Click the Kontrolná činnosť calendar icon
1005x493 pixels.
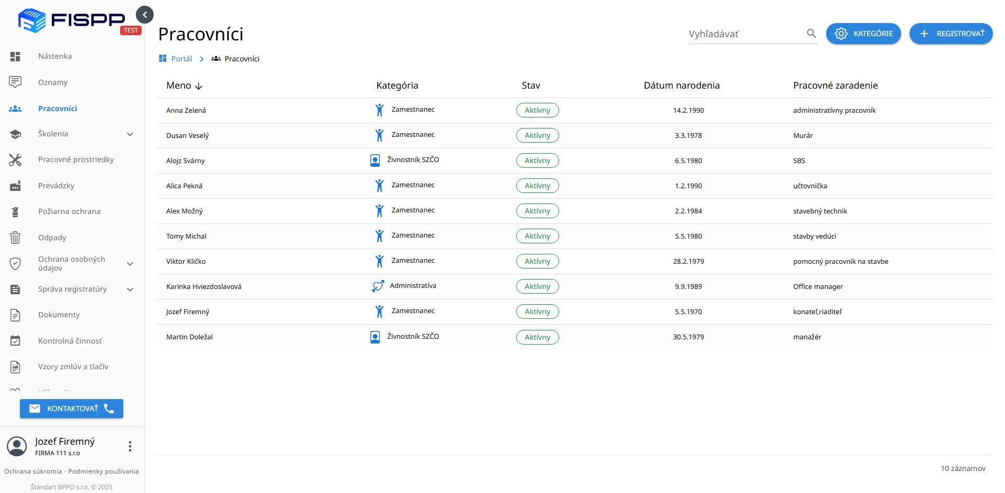[15, 341]
